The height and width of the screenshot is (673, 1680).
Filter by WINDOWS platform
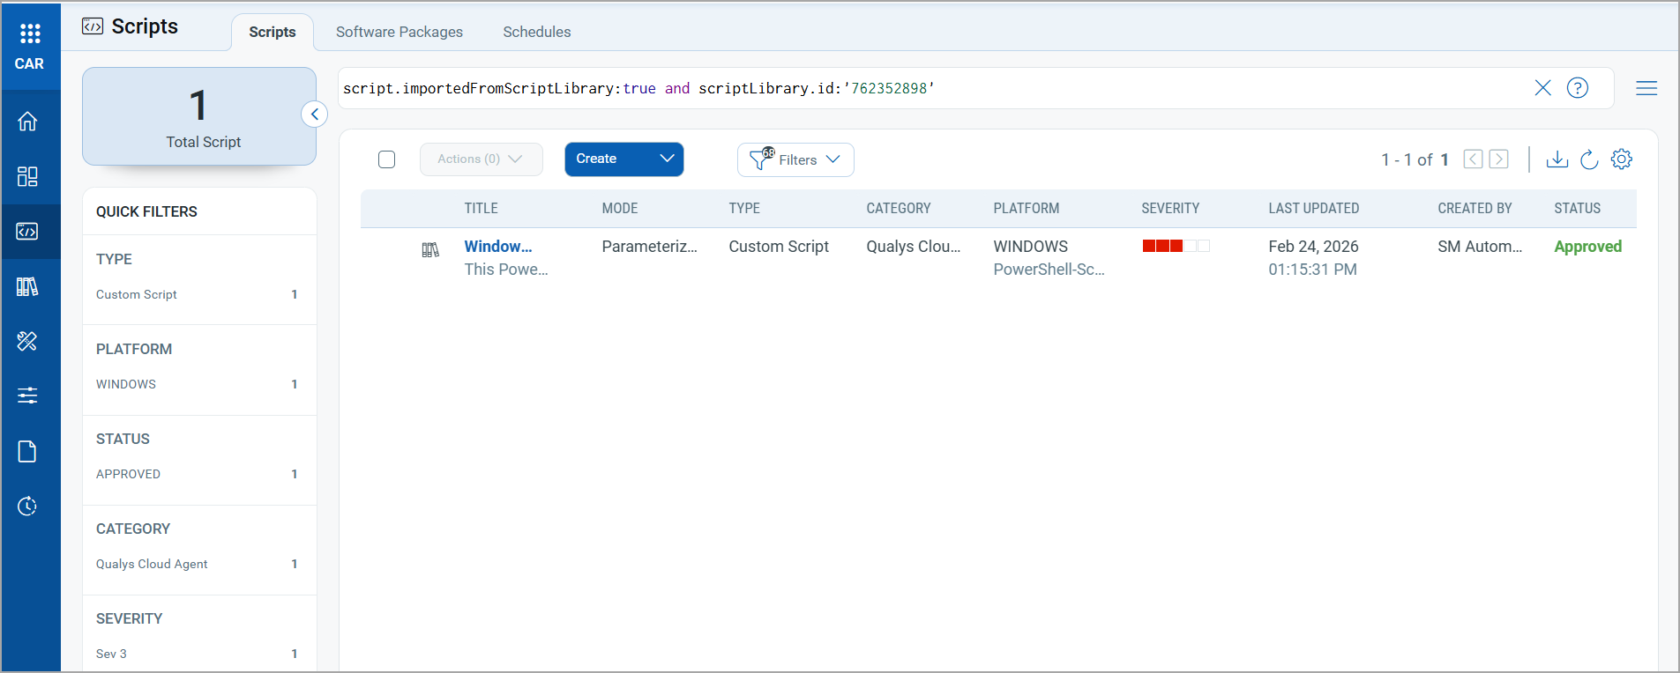pos(126,384)
